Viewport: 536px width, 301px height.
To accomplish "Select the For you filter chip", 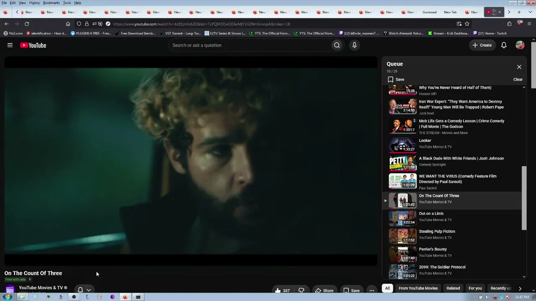I will pyautogui.click(x=475, y=288).
